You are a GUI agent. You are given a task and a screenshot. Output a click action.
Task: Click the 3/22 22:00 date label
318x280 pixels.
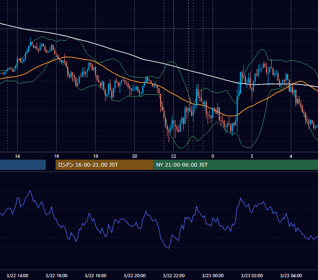click(173, 275)
